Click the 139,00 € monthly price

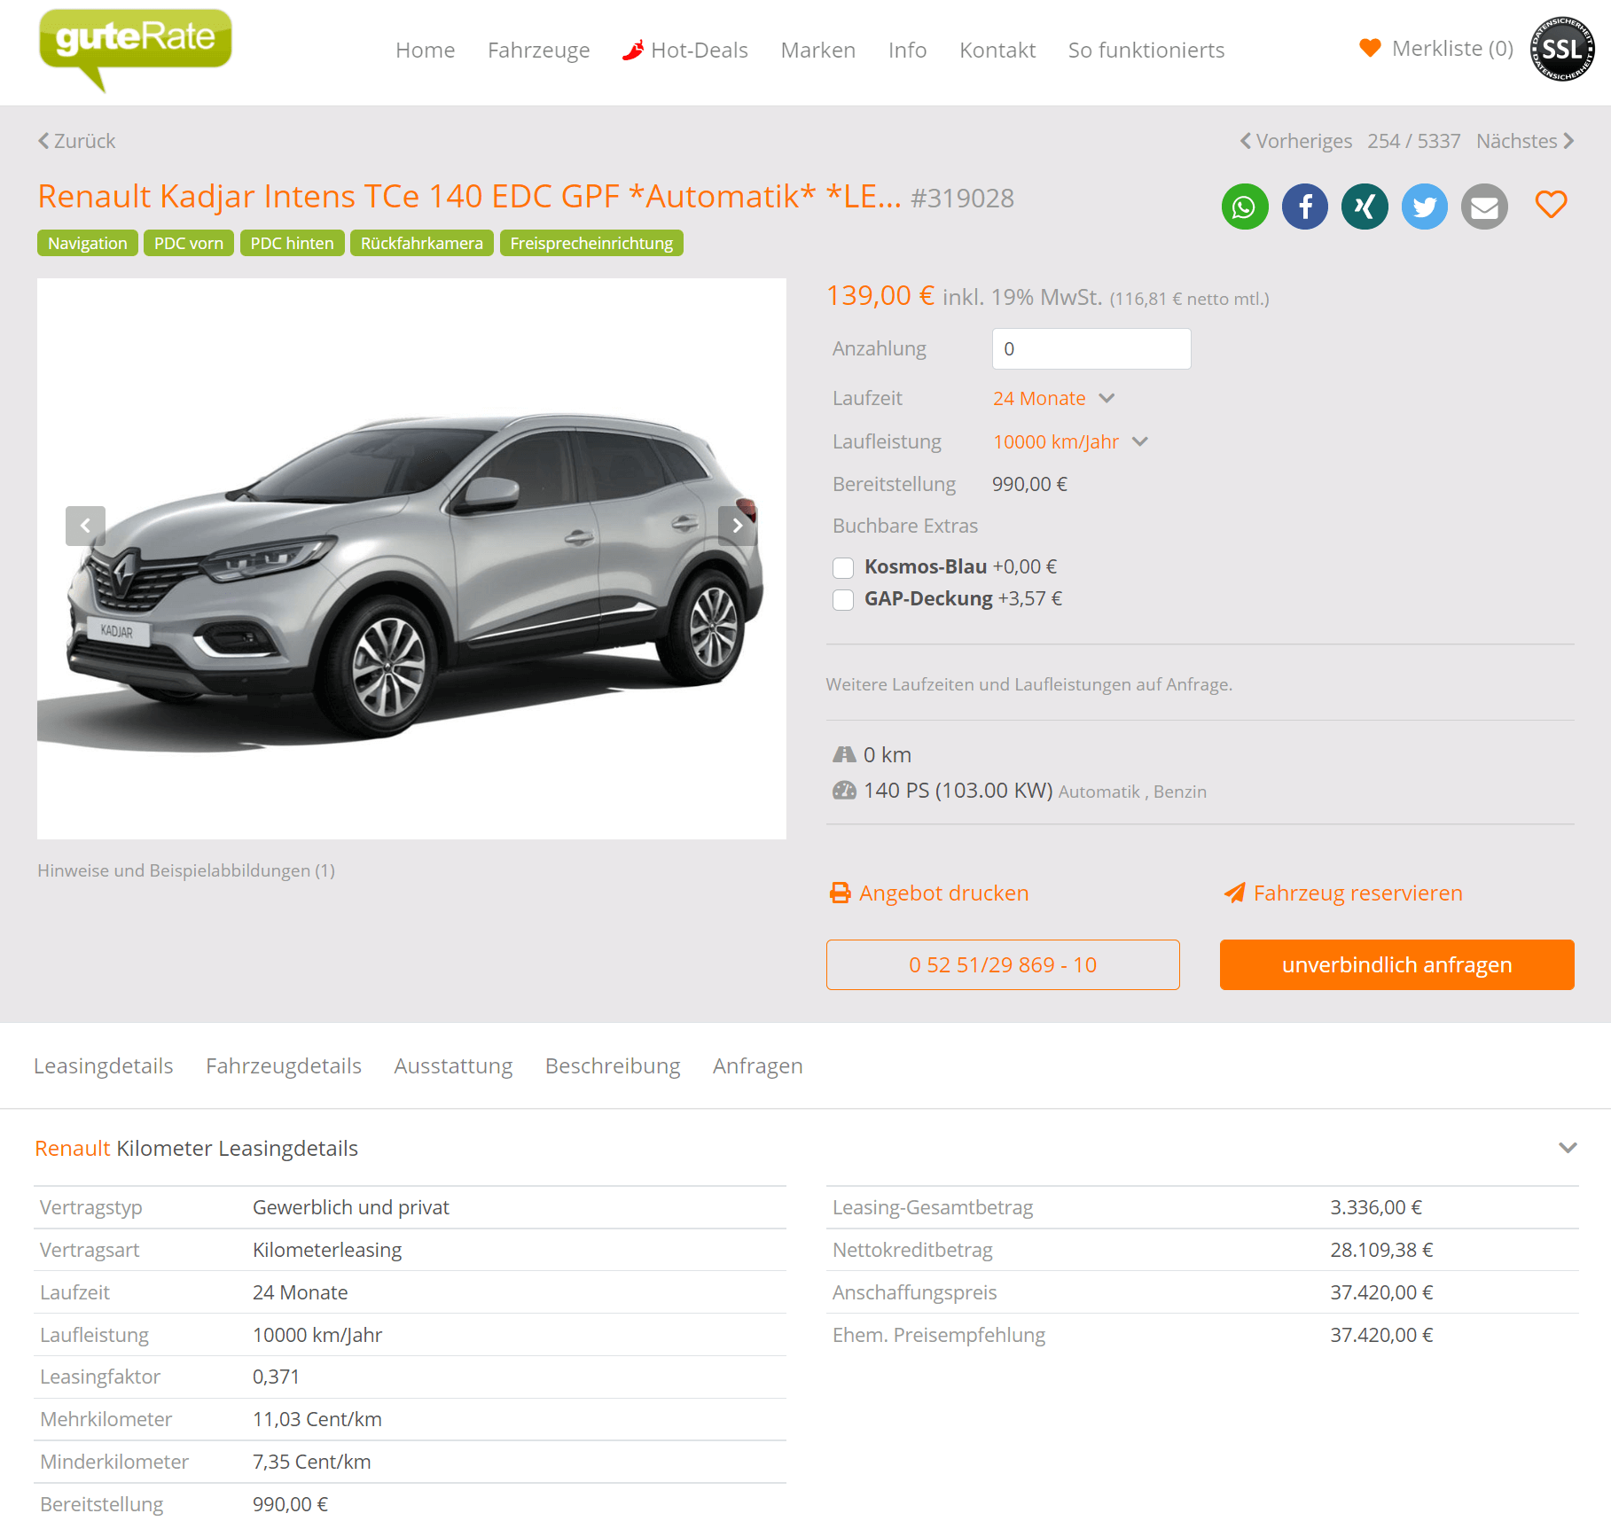point(880,295)
